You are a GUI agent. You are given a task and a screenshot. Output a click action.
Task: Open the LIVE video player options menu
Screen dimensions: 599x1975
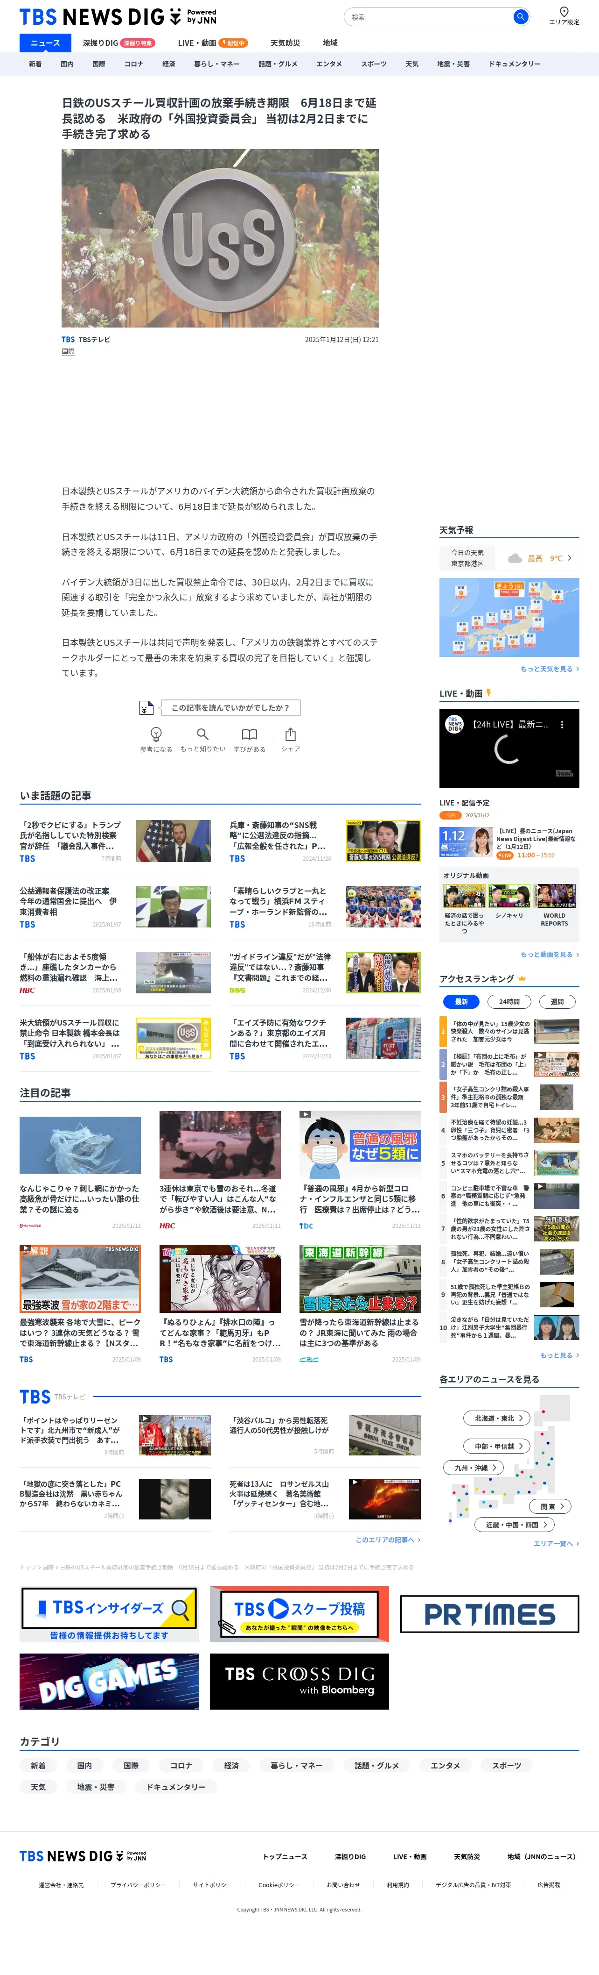click(562, 725)
